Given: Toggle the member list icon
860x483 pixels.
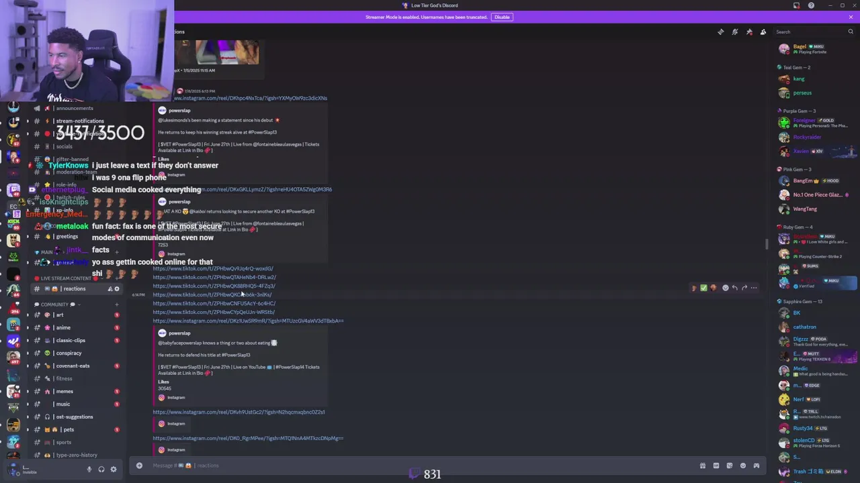Looking at the screenshot, I should (763, 32).
